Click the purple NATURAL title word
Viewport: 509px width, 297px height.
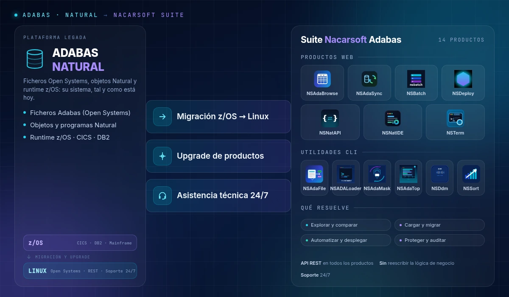pos(78,67)
